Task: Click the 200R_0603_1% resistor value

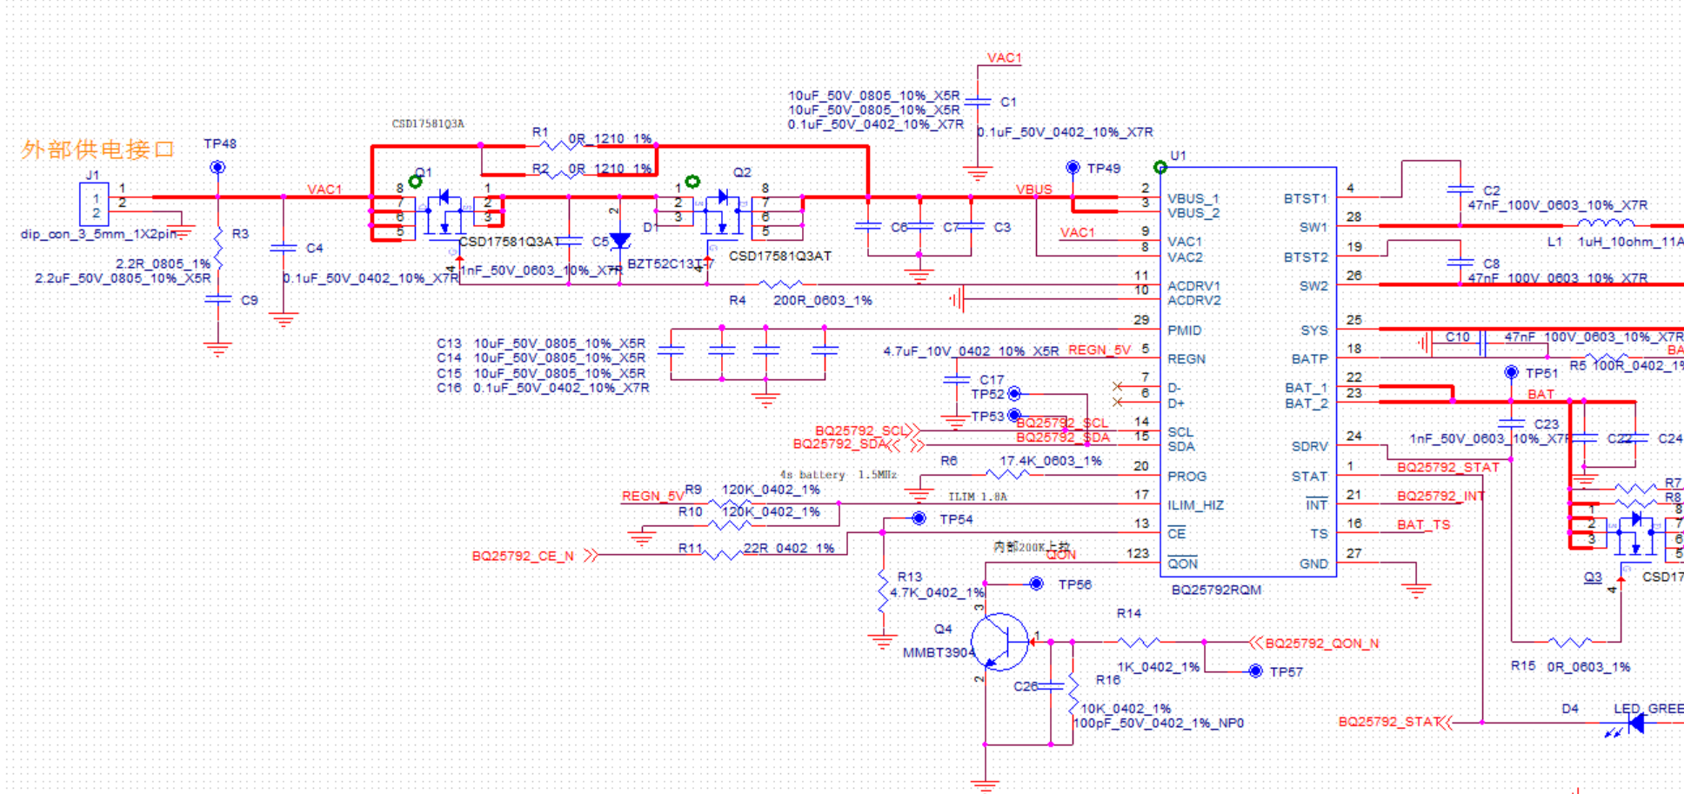Action: (x=823, y=300)
